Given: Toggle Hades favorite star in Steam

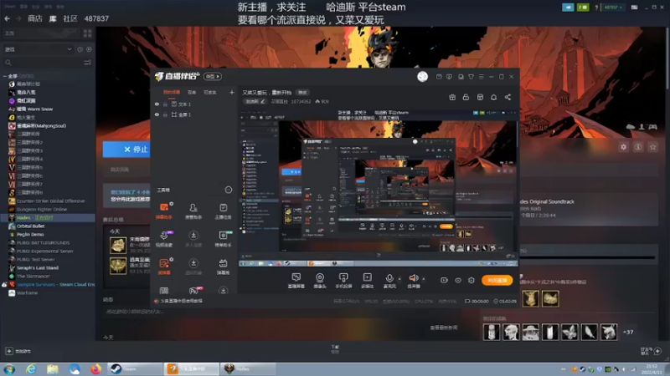Looking at the screenshot, I should 652,147.
